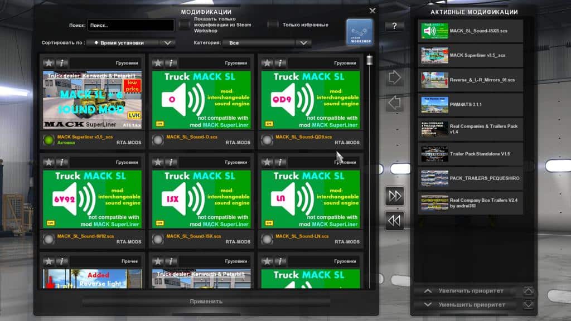Click the left arrow to deactivate mod
571x321 pixels.
tap(395, 103)
